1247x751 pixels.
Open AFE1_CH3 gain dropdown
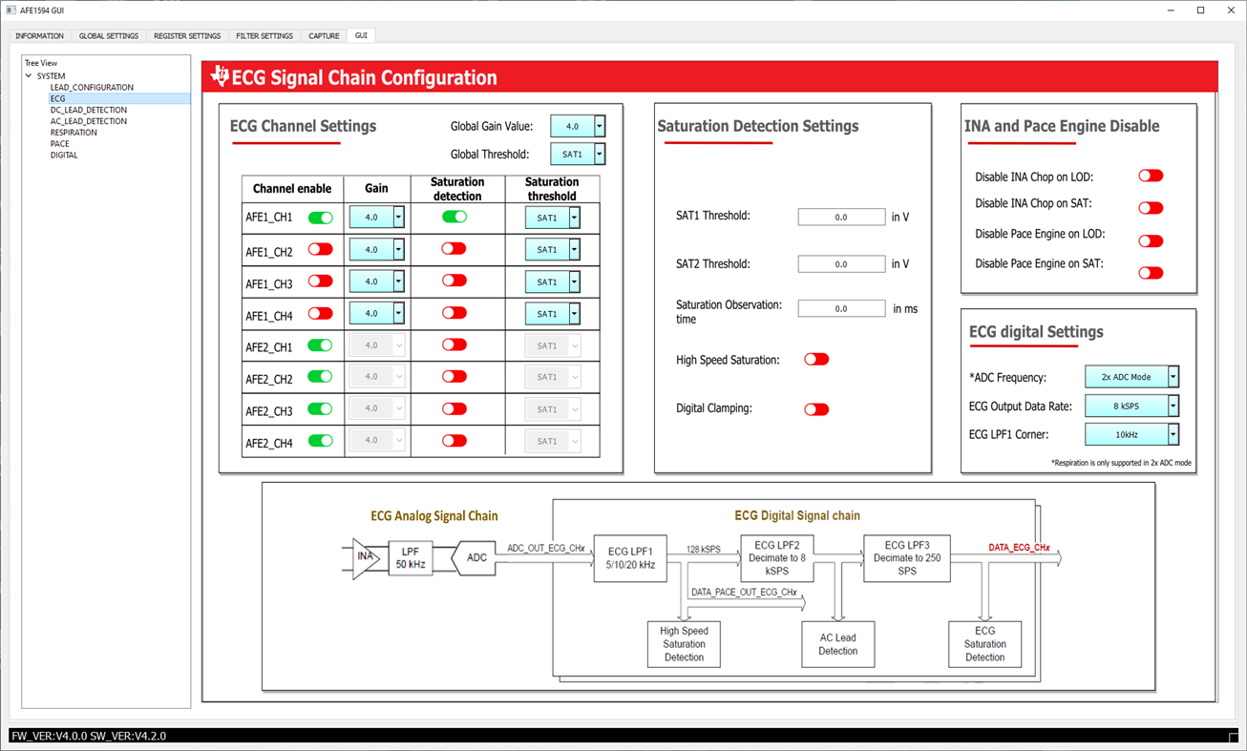pos(376,282)
